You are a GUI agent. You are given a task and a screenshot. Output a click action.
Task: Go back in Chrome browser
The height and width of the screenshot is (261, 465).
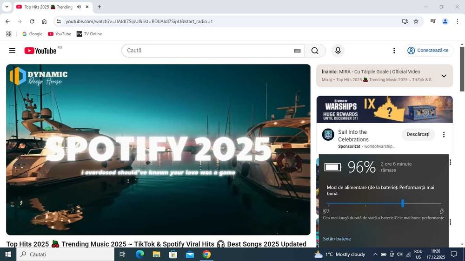(8, 21)
